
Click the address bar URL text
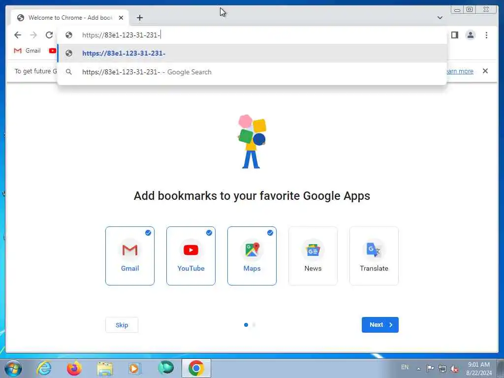121,35
